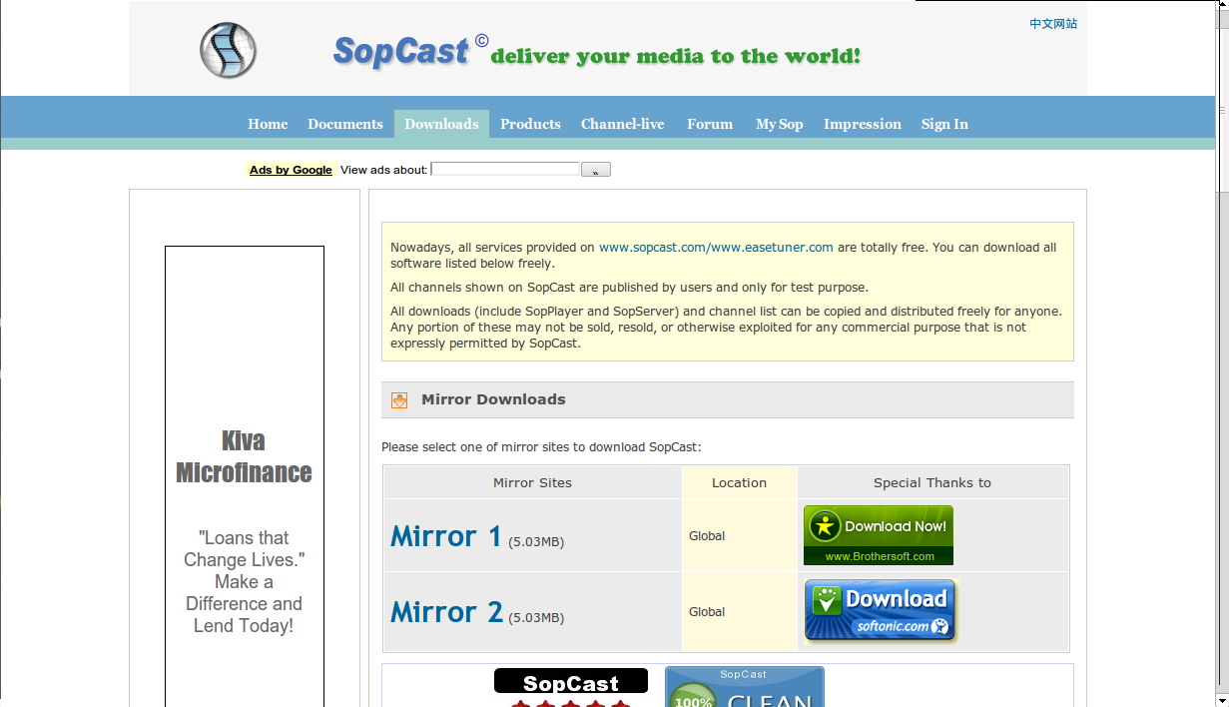Image resolution: width=1229 pixels, height=707 pixels.
Task: Download from Mirror 2 link
Action: click(446, 611)
